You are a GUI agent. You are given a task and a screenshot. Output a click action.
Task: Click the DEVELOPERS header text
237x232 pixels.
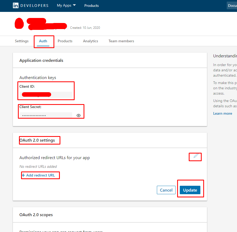coord(35,6)
